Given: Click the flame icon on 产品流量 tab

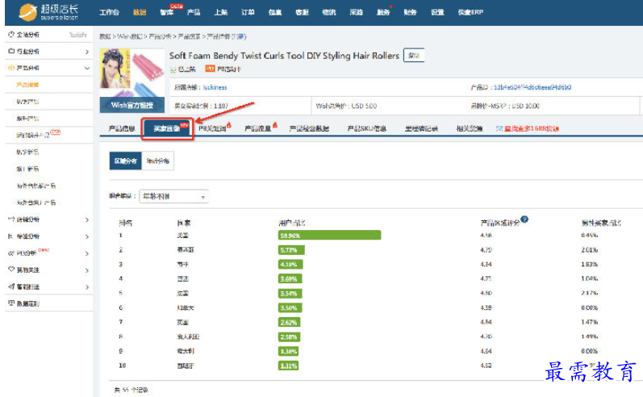Looking at the screenshot, I should 275,125.
